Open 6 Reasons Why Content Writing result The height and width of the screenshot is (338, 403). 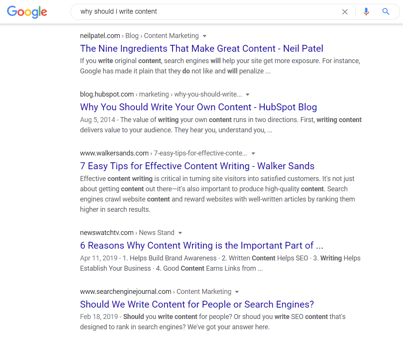pyautogui.click(x=201, y=246)
